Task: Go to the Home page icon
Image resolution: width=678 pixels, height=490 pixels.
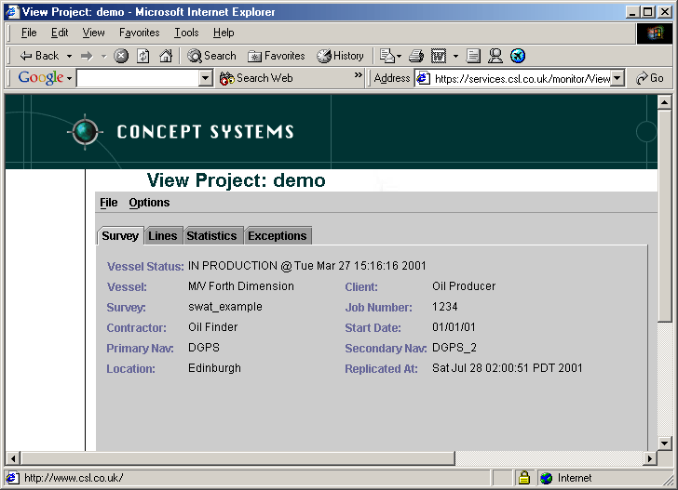Action: pyautogui.click(x=166, y=56)
